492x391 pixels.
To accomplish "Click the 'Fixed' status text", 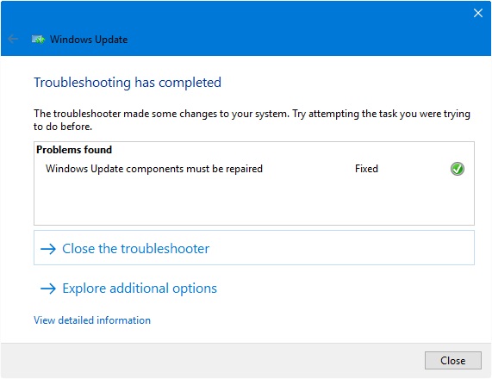I will coord(366,169).
